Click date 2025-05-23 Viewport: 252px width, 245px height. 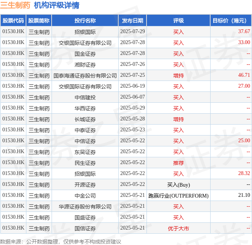[133, 129]
